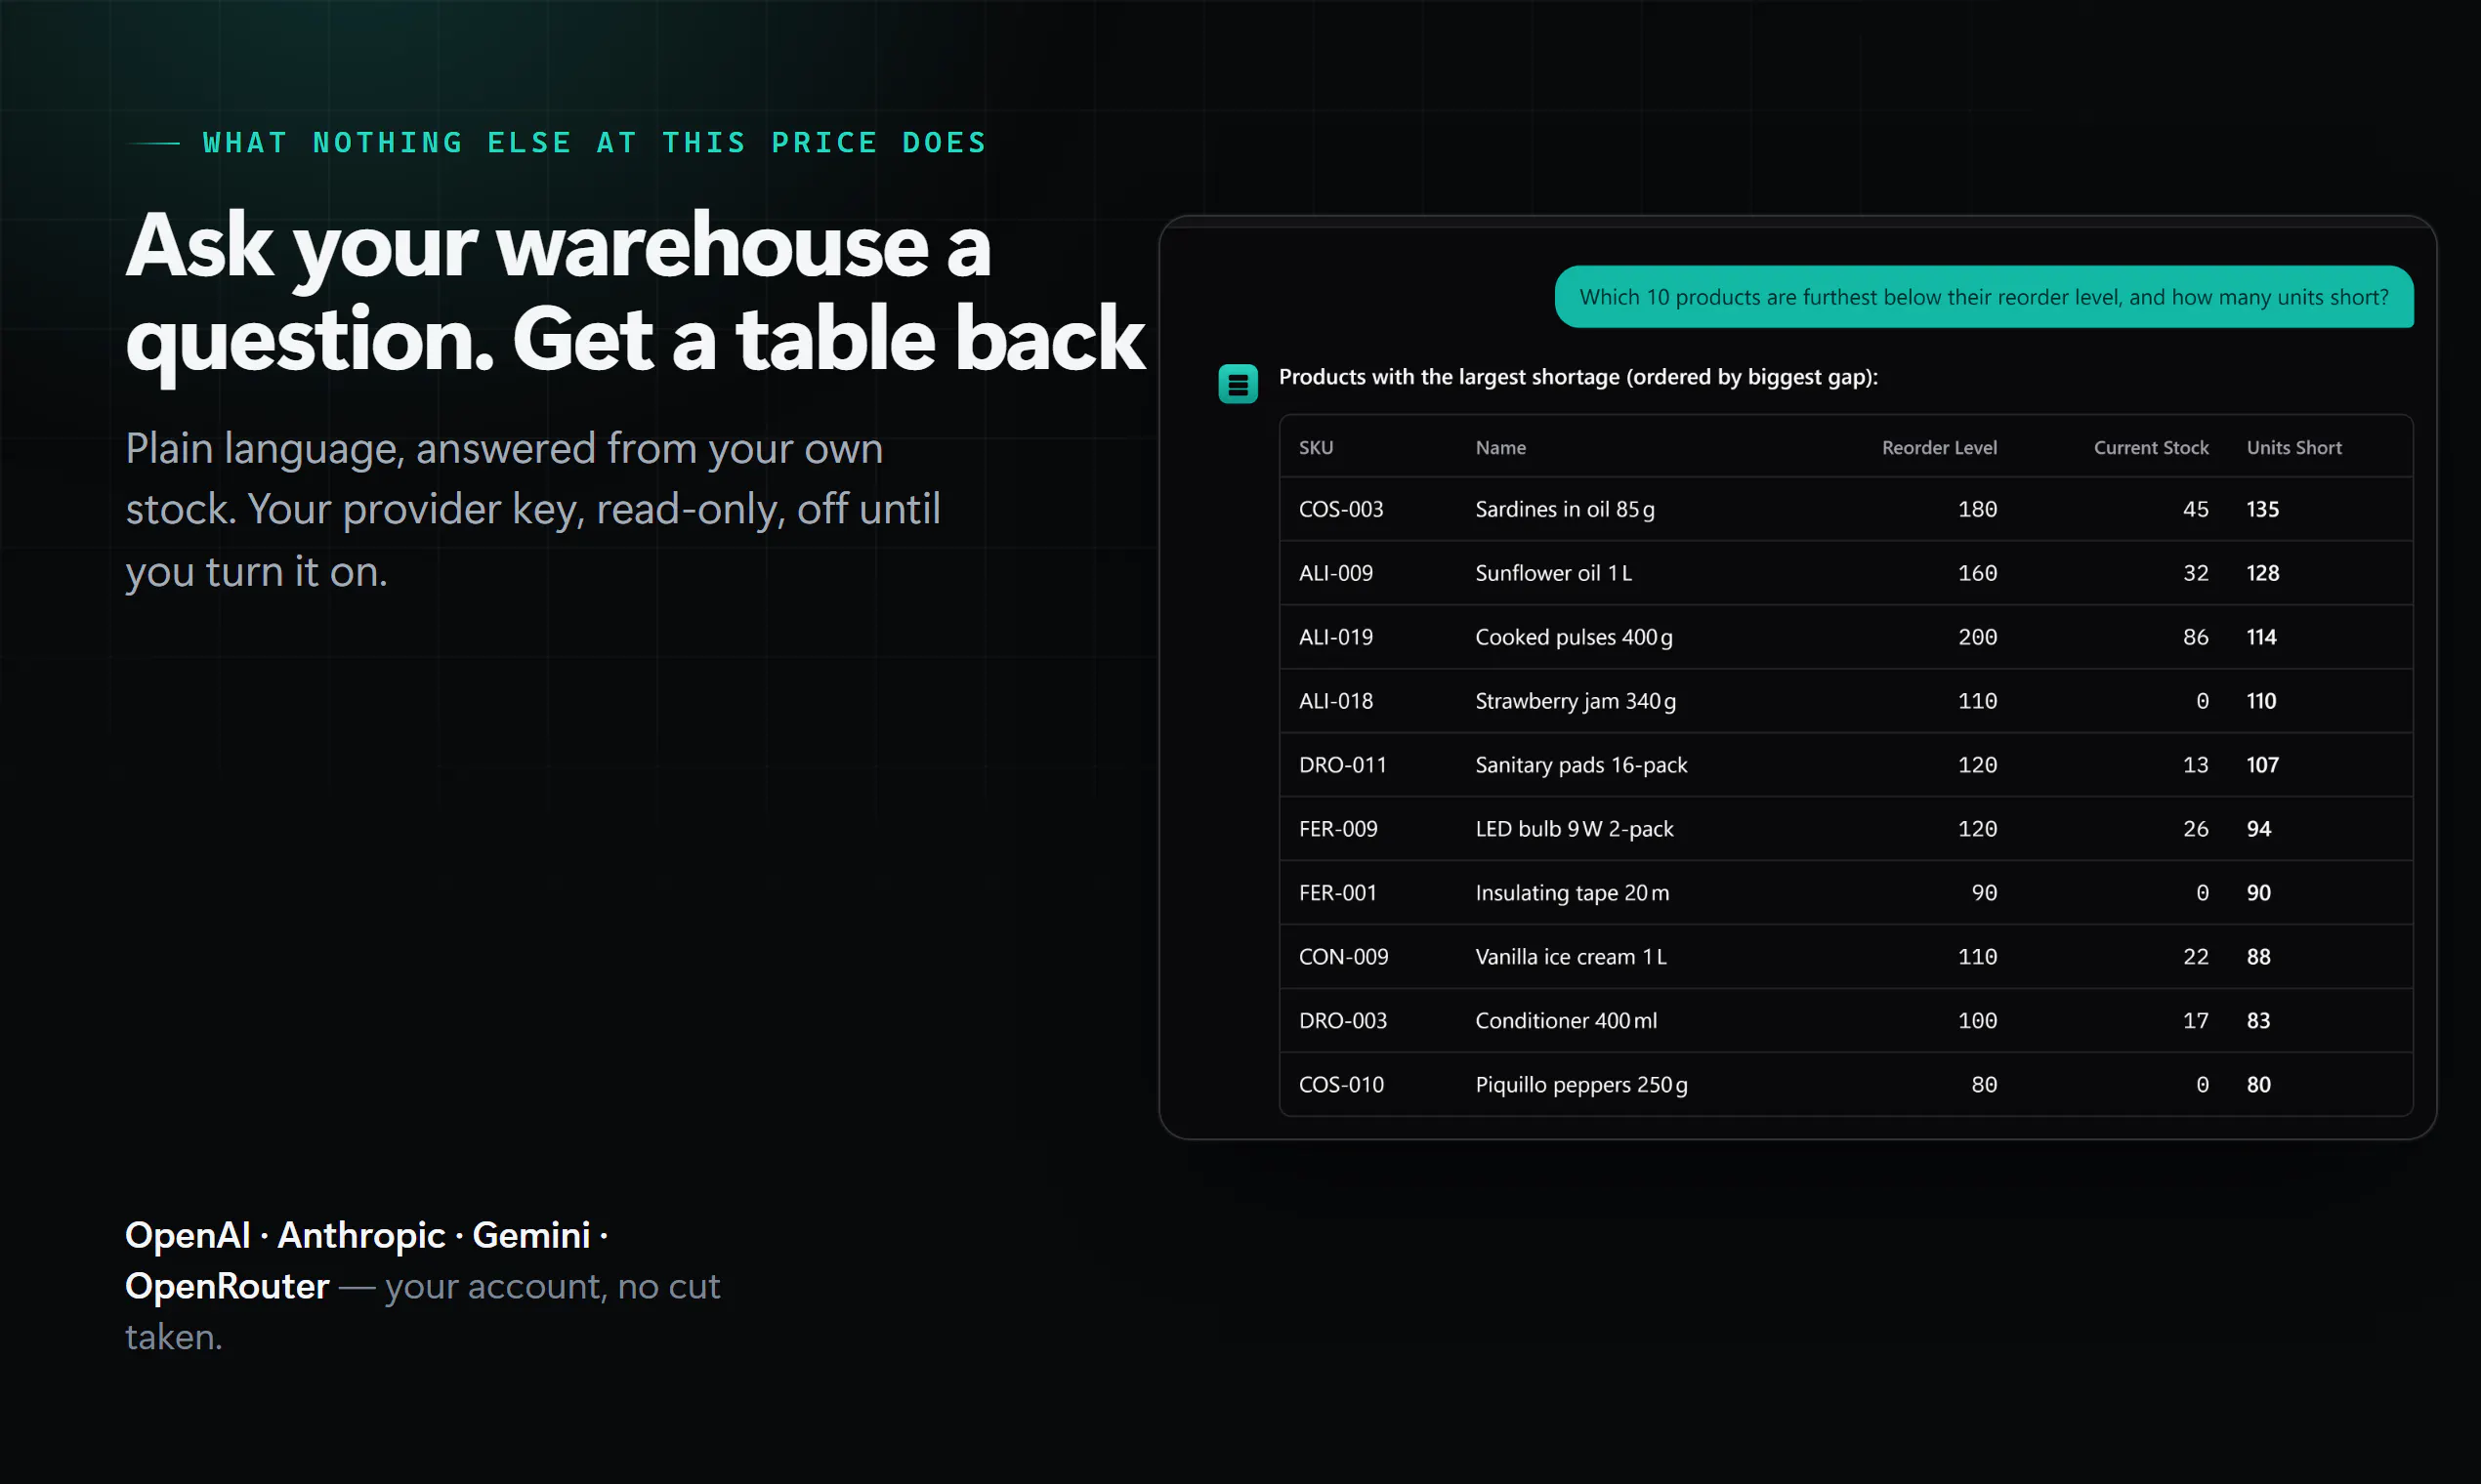Select the CON-009 SKU cell
The width and height of the screenshot is (2481, 1484).
coord(1343,957)
